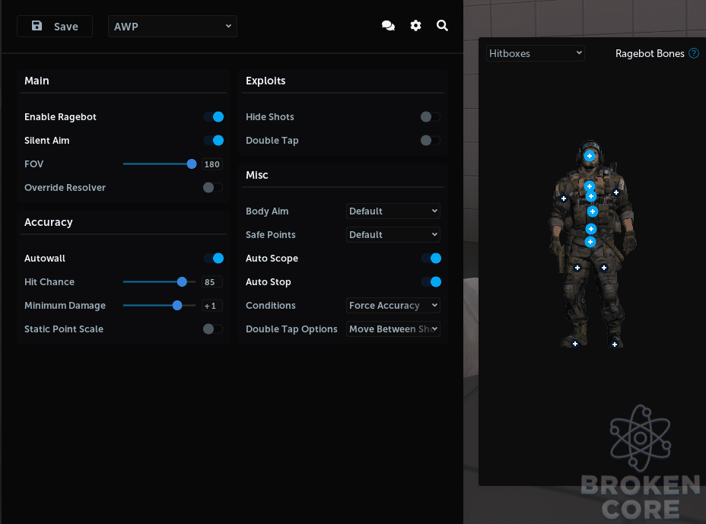
Task: Switch off the Autowall toggle
Action: coord(214,259)
